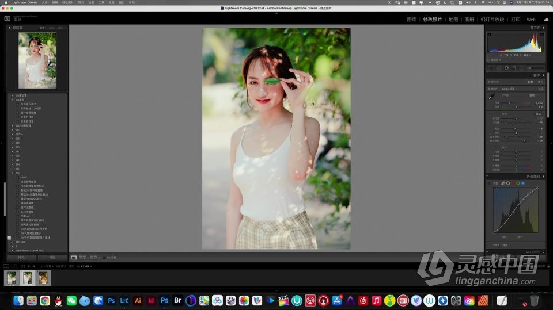Viewport: 553px width, 310px height.
Task: Enable the 原始照片 checkbox under the histogram
Action: [488, 60]
